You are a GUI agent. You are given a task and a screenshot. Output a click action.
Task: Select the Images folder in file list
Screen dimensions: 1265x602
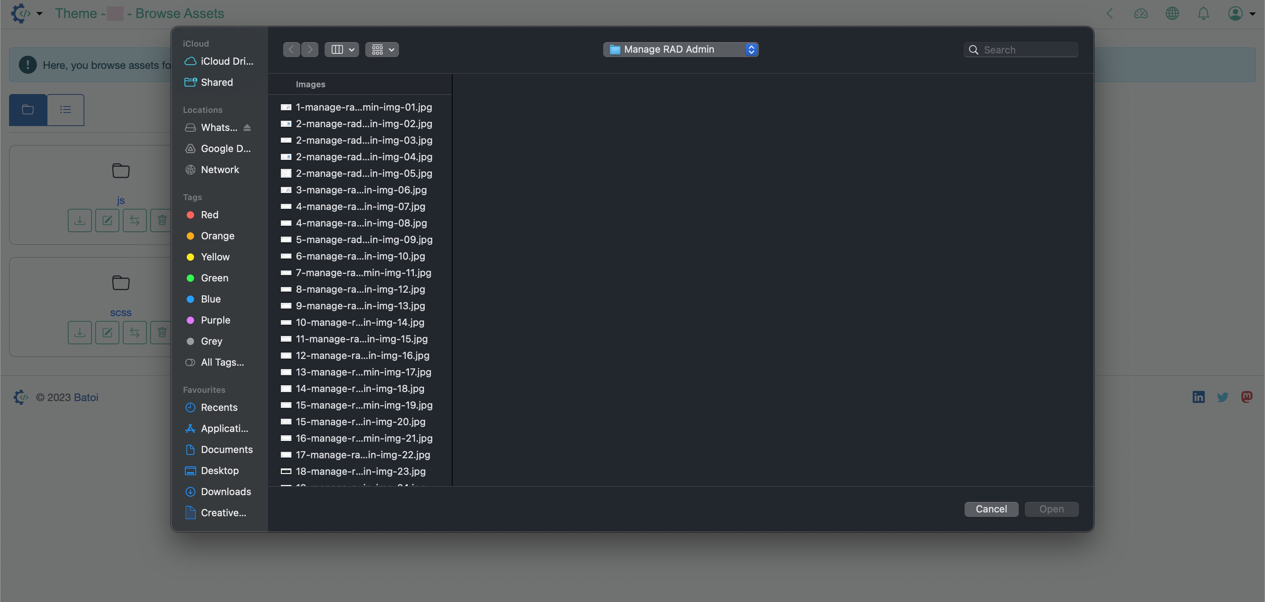(311, 84)
